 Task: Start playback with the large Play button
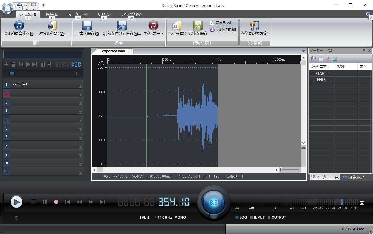(x=16, y=202)
